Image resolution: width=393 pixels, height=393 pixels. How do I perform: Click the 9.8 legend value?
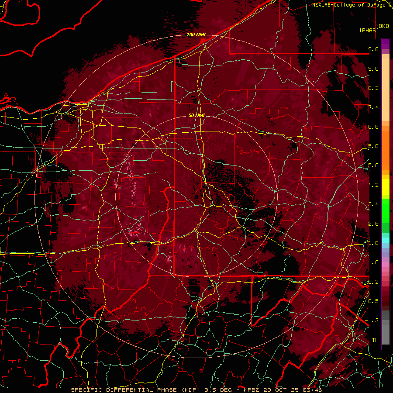click(x=373, y=49)
